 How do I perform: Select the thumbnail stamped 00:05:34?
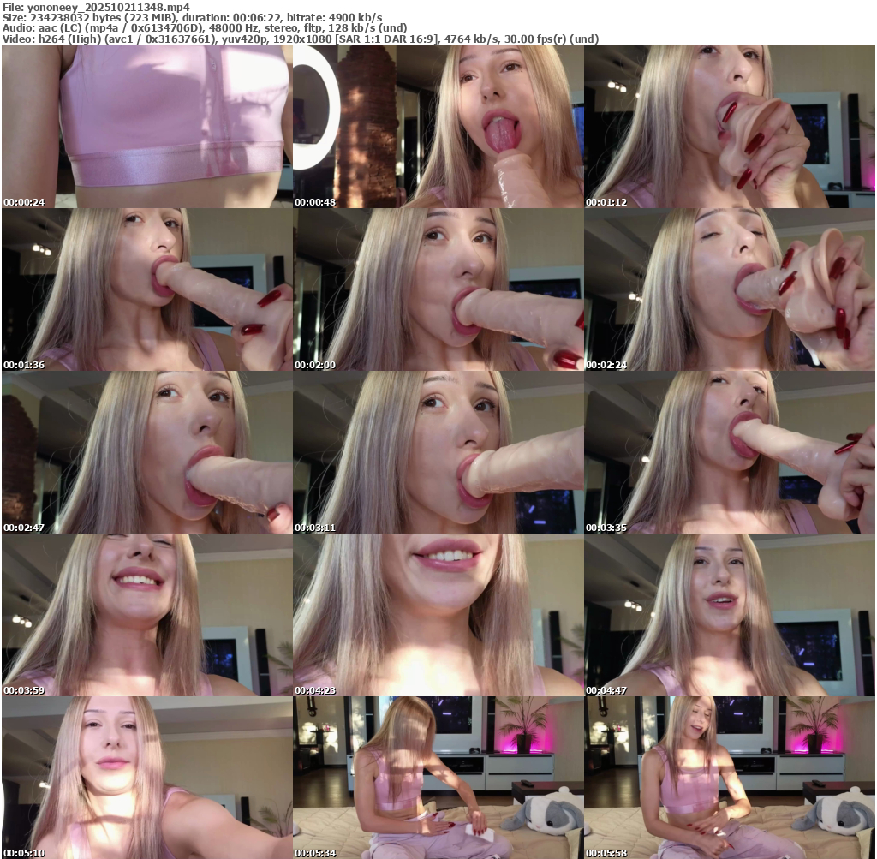coord(438,778)
